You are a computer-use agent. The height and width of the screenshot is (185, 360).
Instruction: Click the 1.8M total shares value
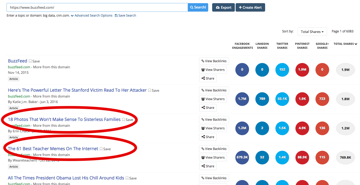pos(345,99)
